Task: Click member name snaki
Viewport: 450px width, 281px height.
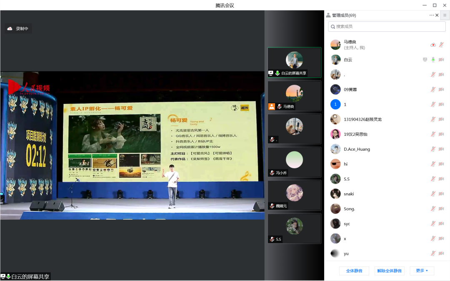Action: pos(349,194)
